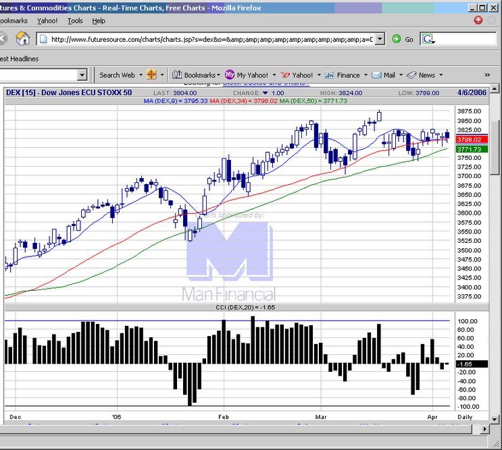The width and height of the screenshot is (502, 450).
Task: Click the horizontal scrollbar right arrow
Action: point(485,429)
